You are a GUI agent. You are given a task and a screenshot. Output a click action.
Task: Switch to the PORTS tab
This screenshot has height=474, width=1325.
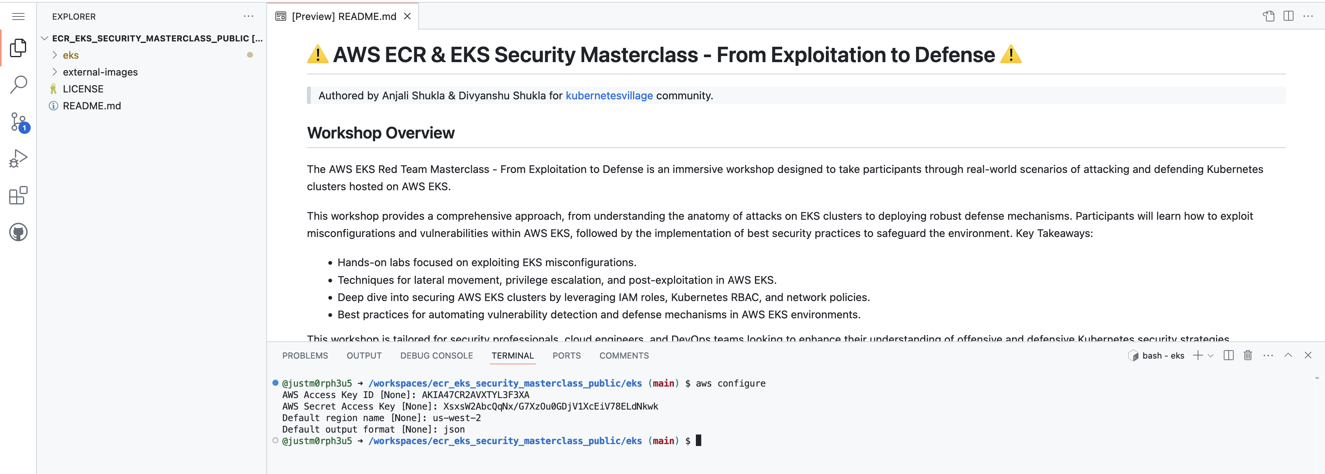[x=566, y=356]
